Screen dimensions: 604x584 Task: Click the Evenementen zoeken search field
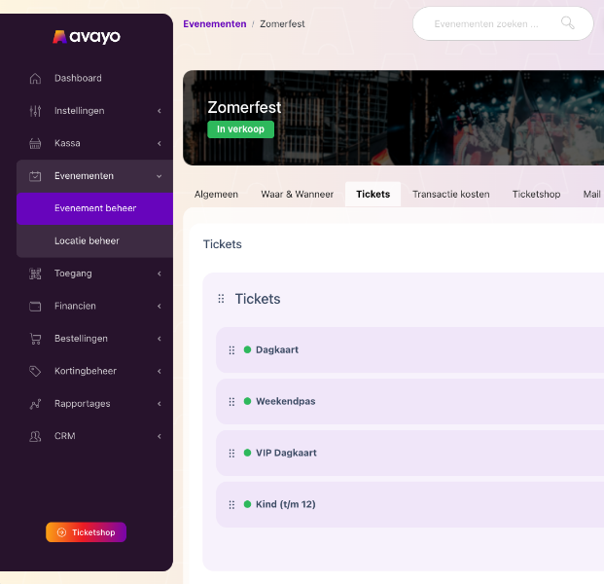[503, 23]
